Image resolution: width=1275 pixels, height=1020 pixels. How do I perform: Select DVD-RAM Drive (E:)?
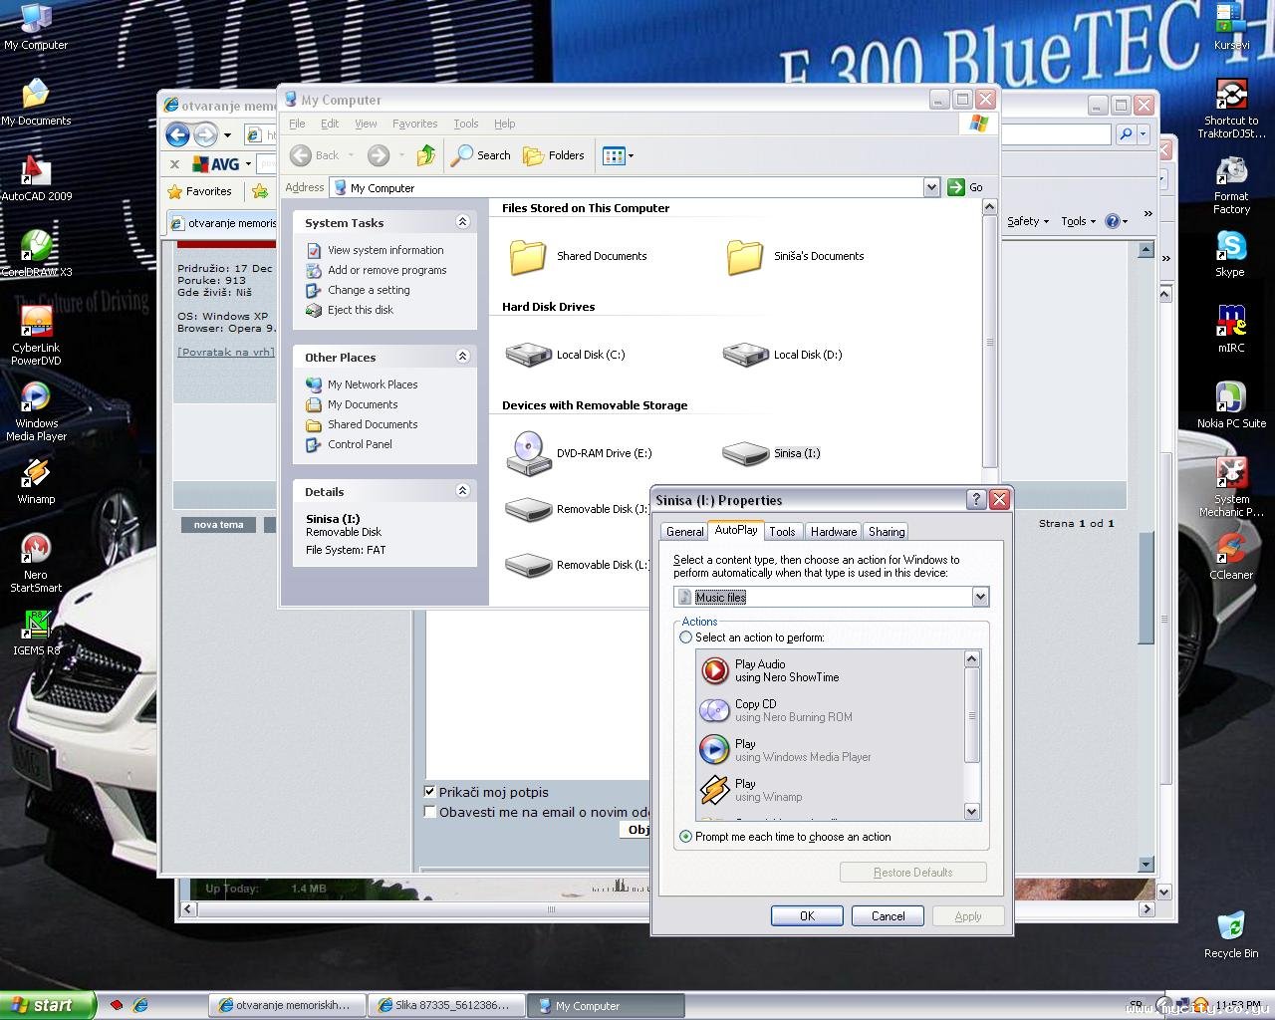point(579,453)
